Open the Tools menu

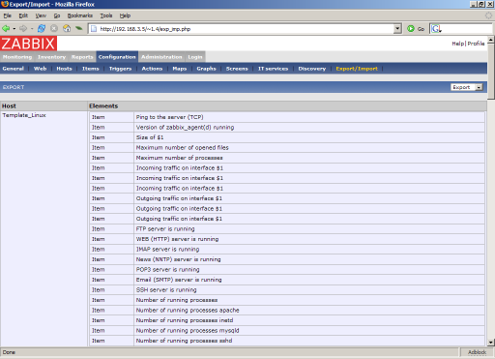click(106, 15)
